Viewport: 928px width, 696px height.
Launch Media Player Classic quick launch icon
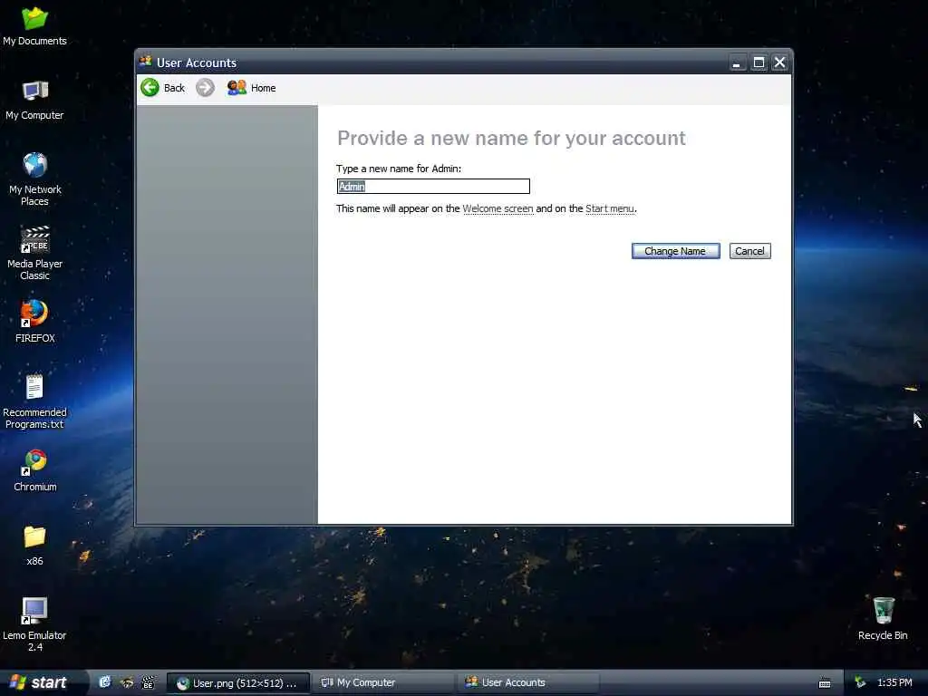(x=148, y=682)
